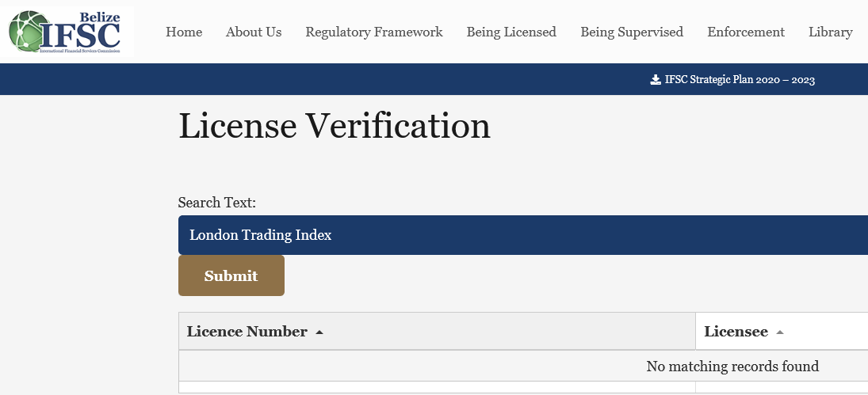Open the Home menu item

184,32
